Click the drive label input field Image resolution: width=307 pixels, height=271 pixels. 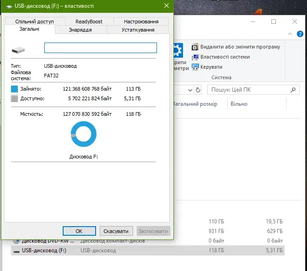point(101,48)
